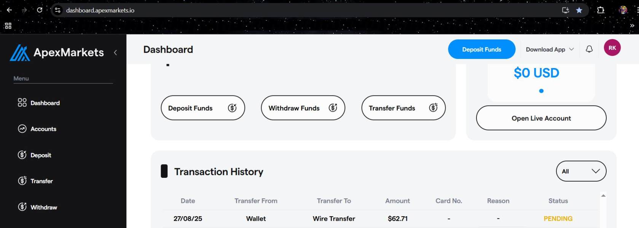Reload the page
Image resolution: width=639 pixels, height=228 pixels.
(x=40, y=10)
